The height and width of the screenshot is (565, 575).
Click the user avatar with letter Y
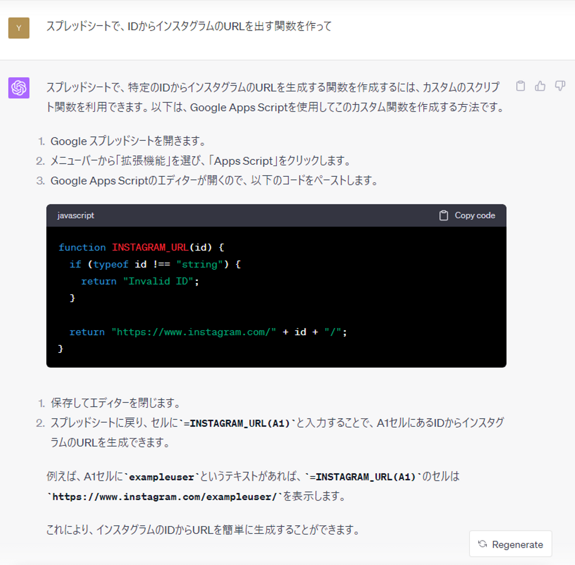point(19,28)
